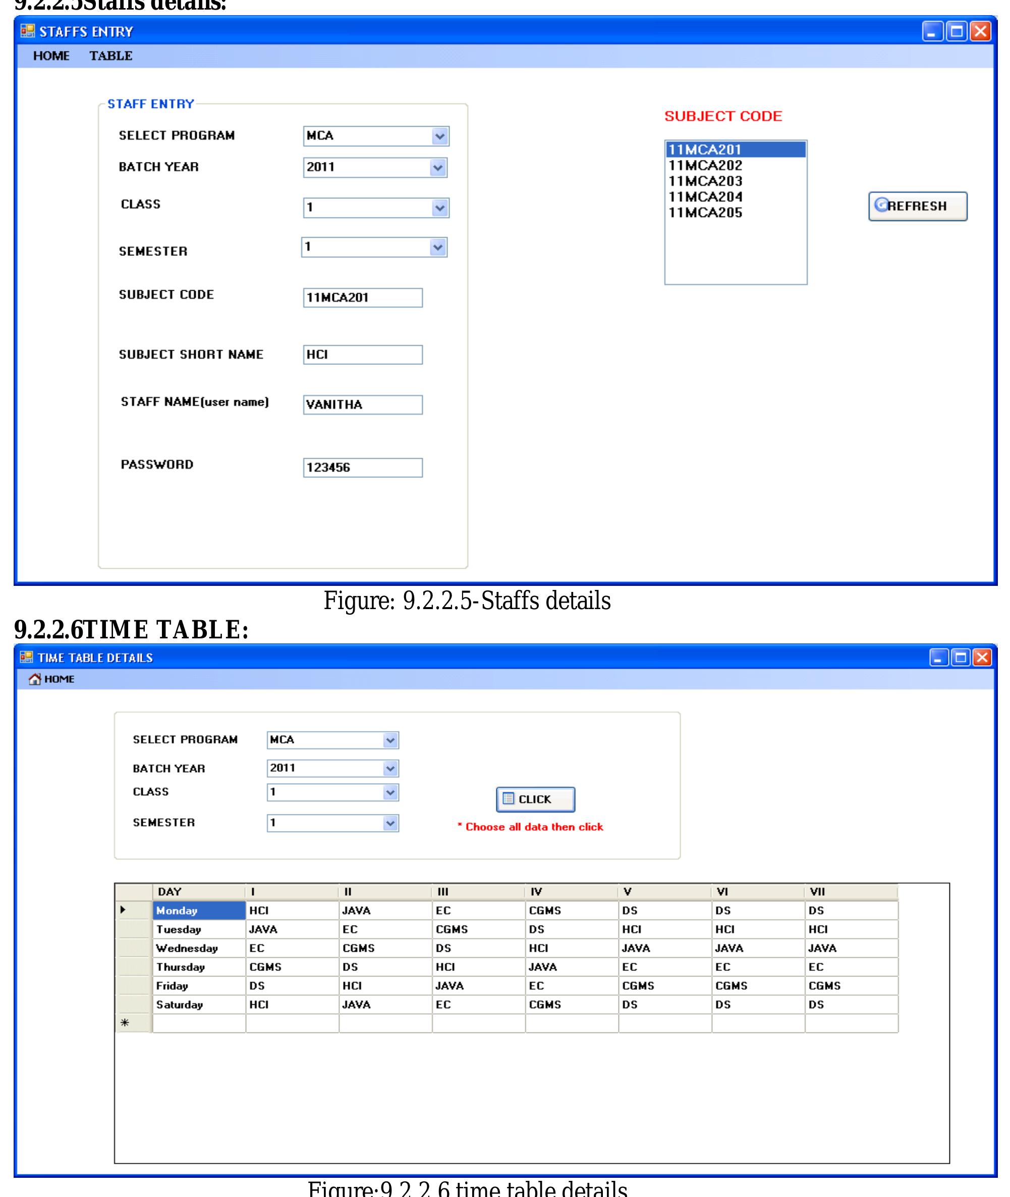
Task: Expand Select Program dropdown in Staff Entry
Action: (439, 136)
